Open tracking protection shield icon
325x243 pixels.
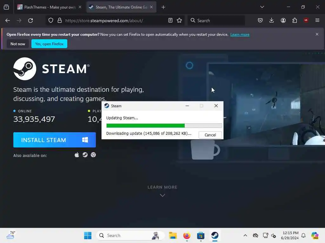(x=51, y=21)
